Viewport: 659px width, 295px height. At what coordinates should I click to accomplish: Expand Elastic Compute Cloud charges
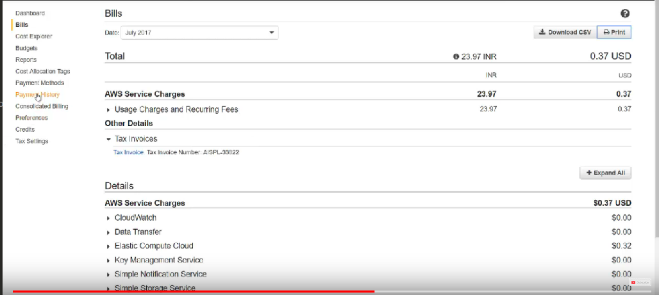[x=108, y=246]
